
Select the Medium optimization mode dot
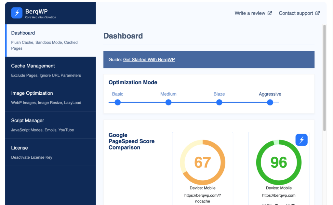pos(168,102)
